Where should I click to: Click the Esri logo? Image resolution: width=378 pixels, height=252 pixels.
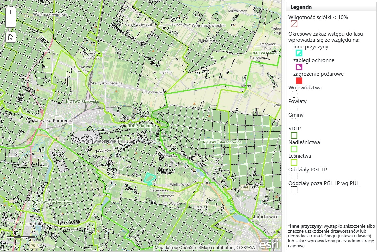[268, 244]
